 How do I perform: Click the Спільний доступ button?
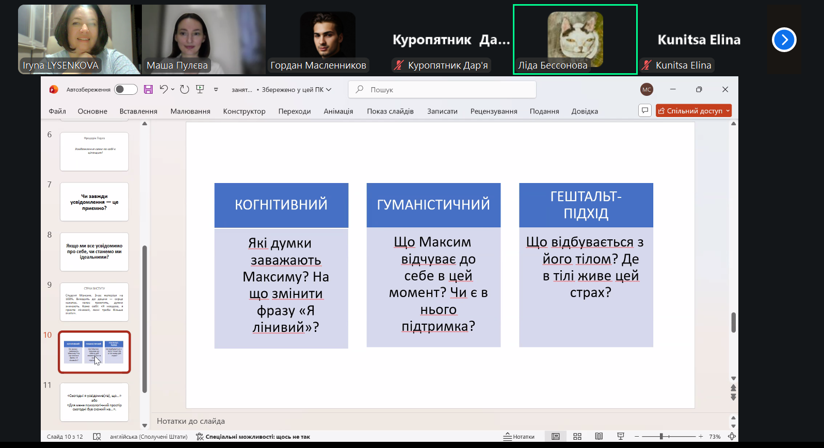click(x=693, y=111)
